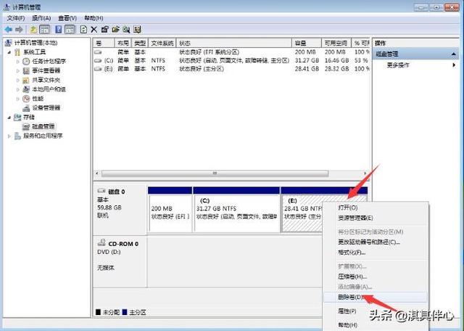Click the Refresh toolbar icon
464x331 pixels.
84,29
